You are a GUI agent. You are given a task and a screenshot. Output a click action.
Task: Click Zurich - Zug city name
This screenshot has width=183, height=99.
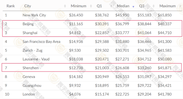32,50
